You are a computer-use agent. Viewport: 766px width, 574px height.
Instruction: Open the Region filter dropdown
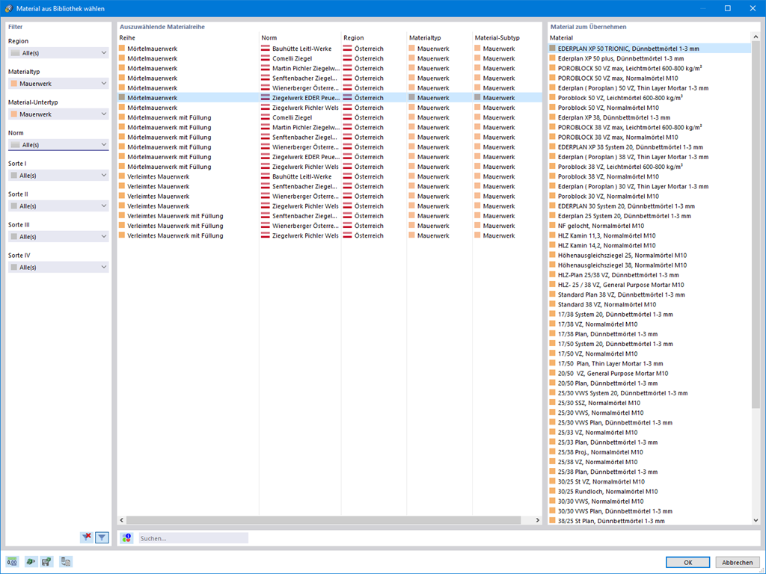pyautogui.click(x=58, y=53)
